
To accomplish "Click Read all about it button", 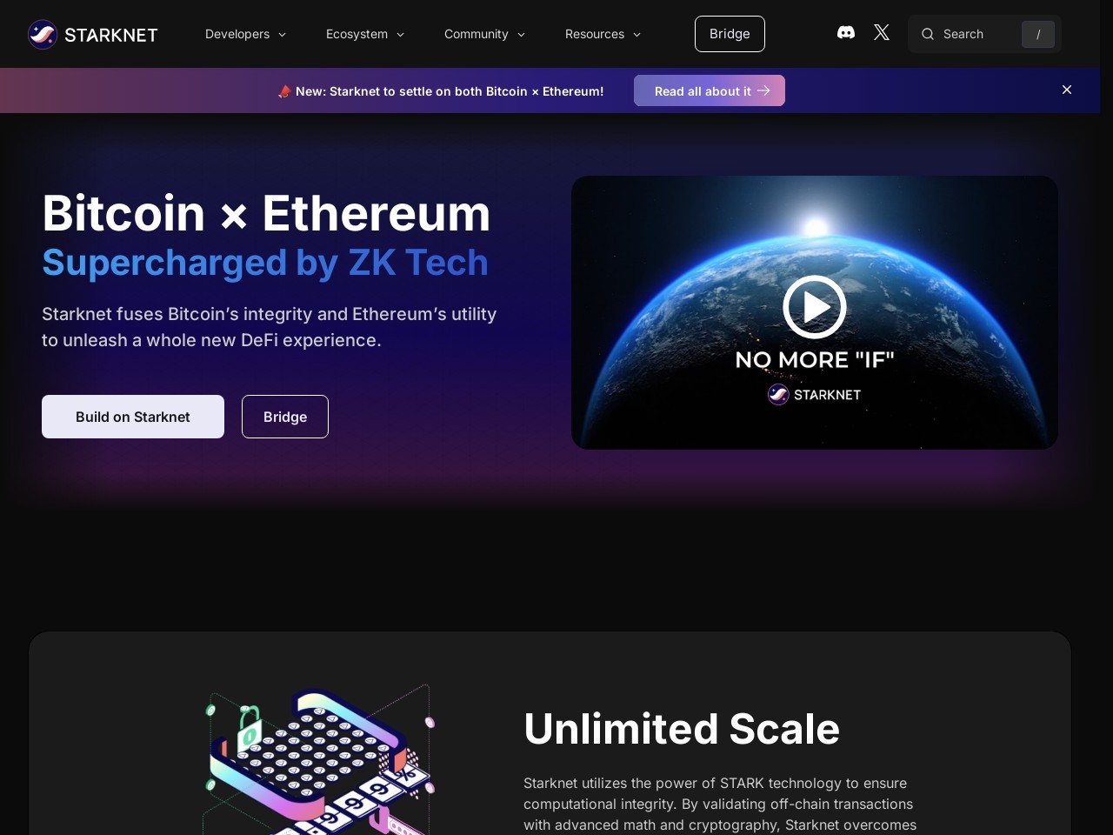I will [710, 90].
